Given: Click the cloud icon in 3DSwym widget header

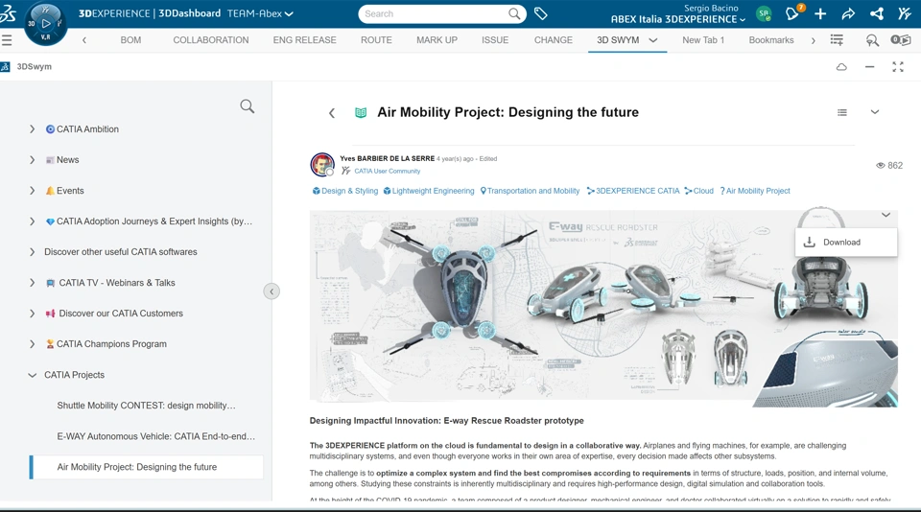Looking at the screenshot, I should pyautogui.click(x=841, y=67).
